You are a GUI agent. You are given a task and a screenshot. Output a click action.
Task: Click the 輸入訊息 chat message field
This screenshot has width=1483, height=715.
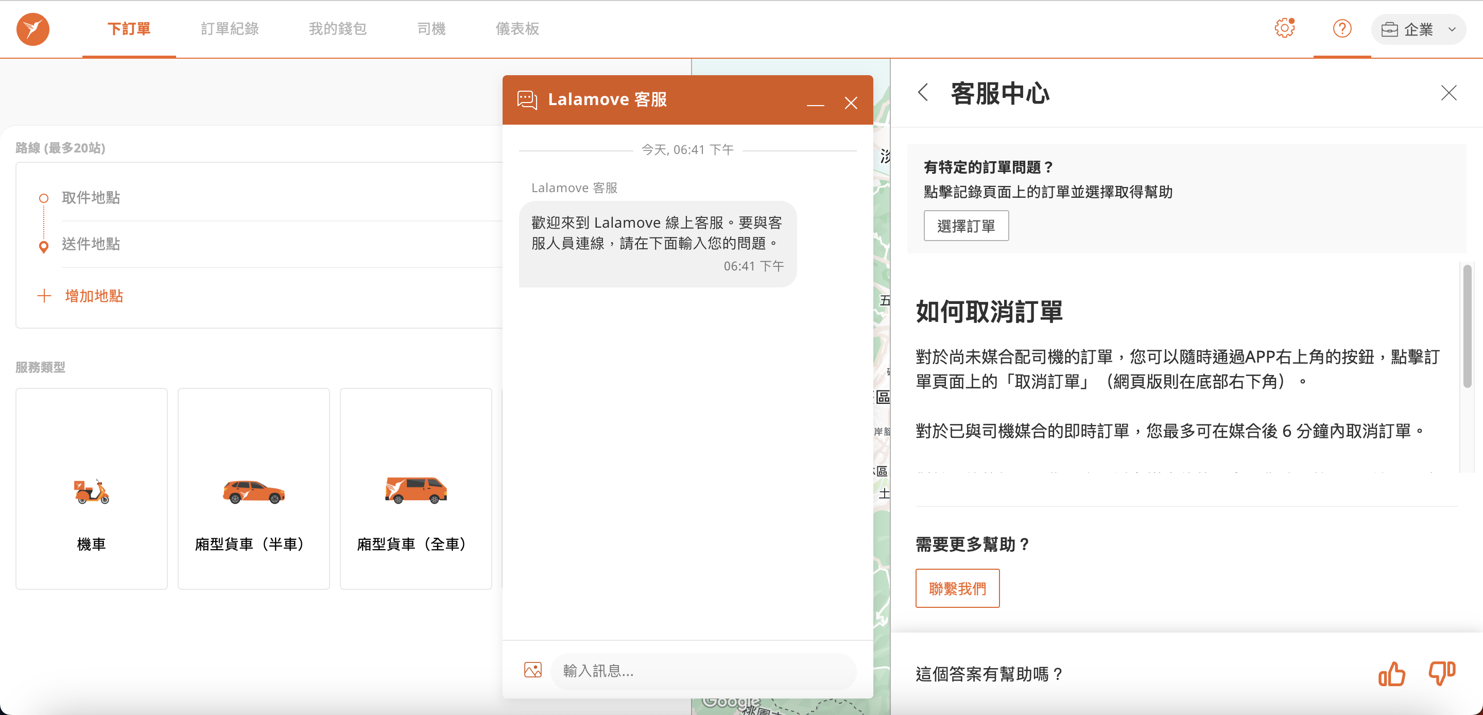pos(703,671)
